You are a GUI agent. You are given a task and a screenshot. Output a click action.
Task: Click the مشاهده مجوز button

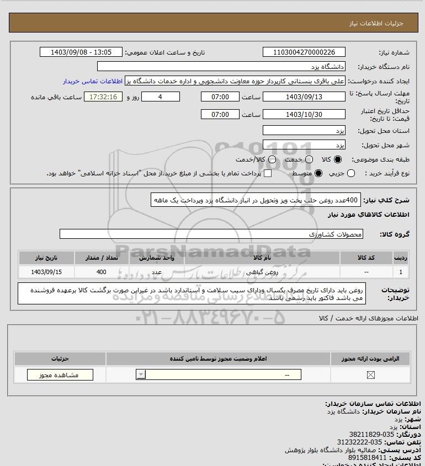60,375
